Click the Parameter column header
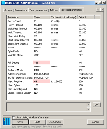Viewport: 107px width, 129px height. 20,17
